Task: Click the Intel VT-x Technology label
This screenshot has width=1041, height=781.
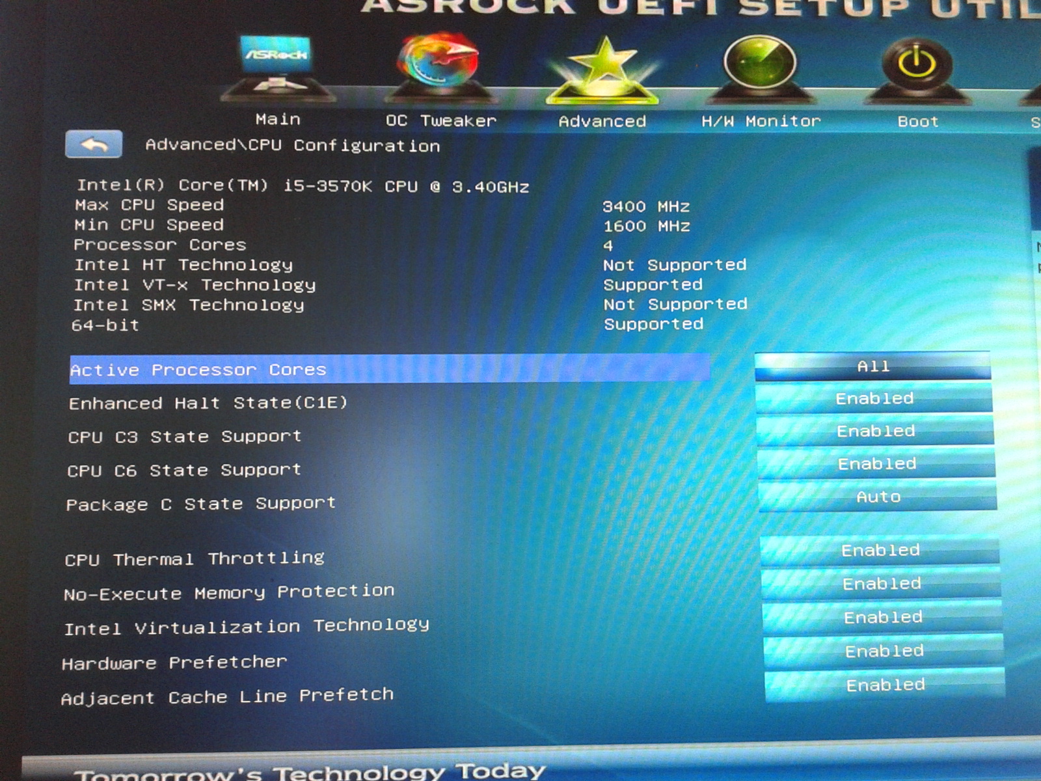Action: (195, 285)
